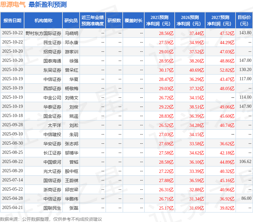Image resolution: width=253 pixels, height=222 pixels.
Task: Select the 国泰海通 institution cell
Action: (x=43, y=61)
